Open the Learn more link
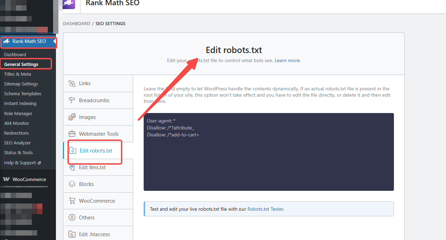Screen dimensions: 446x240 [287, 60]
